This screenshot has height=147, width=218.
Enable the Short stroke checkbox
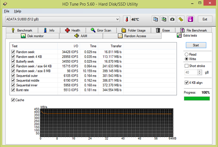pos(187,66)
